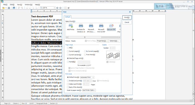Click the zoom in plus icon
This screenshot has height=105, width=195.
pyautogui.click(x=57, y=8)
